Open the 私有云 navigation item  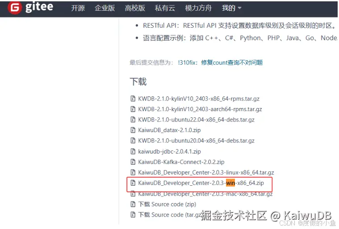[x=165, y=8]
